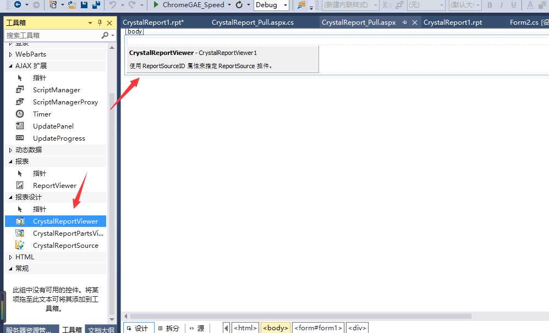Viewport: 549px width, 333px height.
Task: Select the 工具箱 bottom panel tab
Action: pos(72,330)
